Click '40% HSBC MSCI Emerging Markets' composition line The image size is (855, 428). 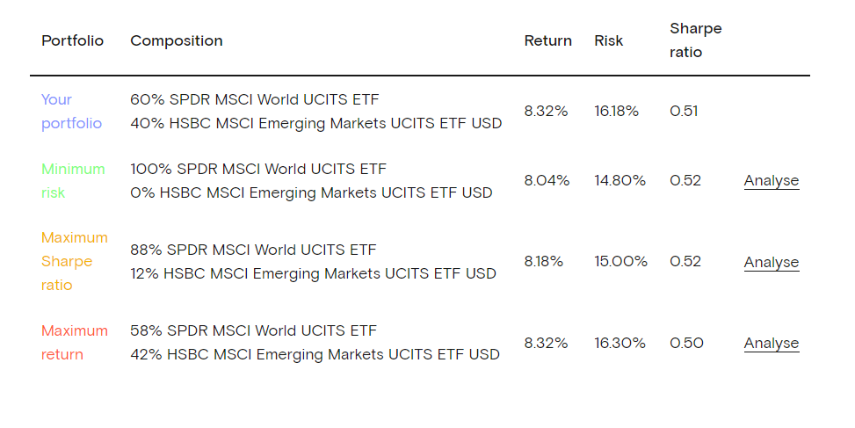click(x=315, y=124)
